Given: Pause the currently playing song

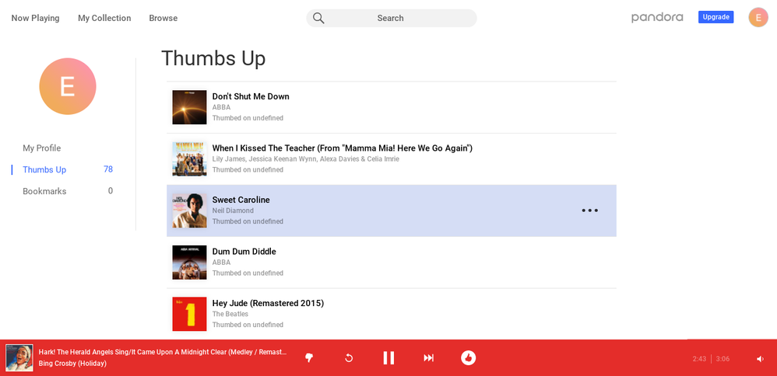Looking at the screenshot, I should point(388,358).
